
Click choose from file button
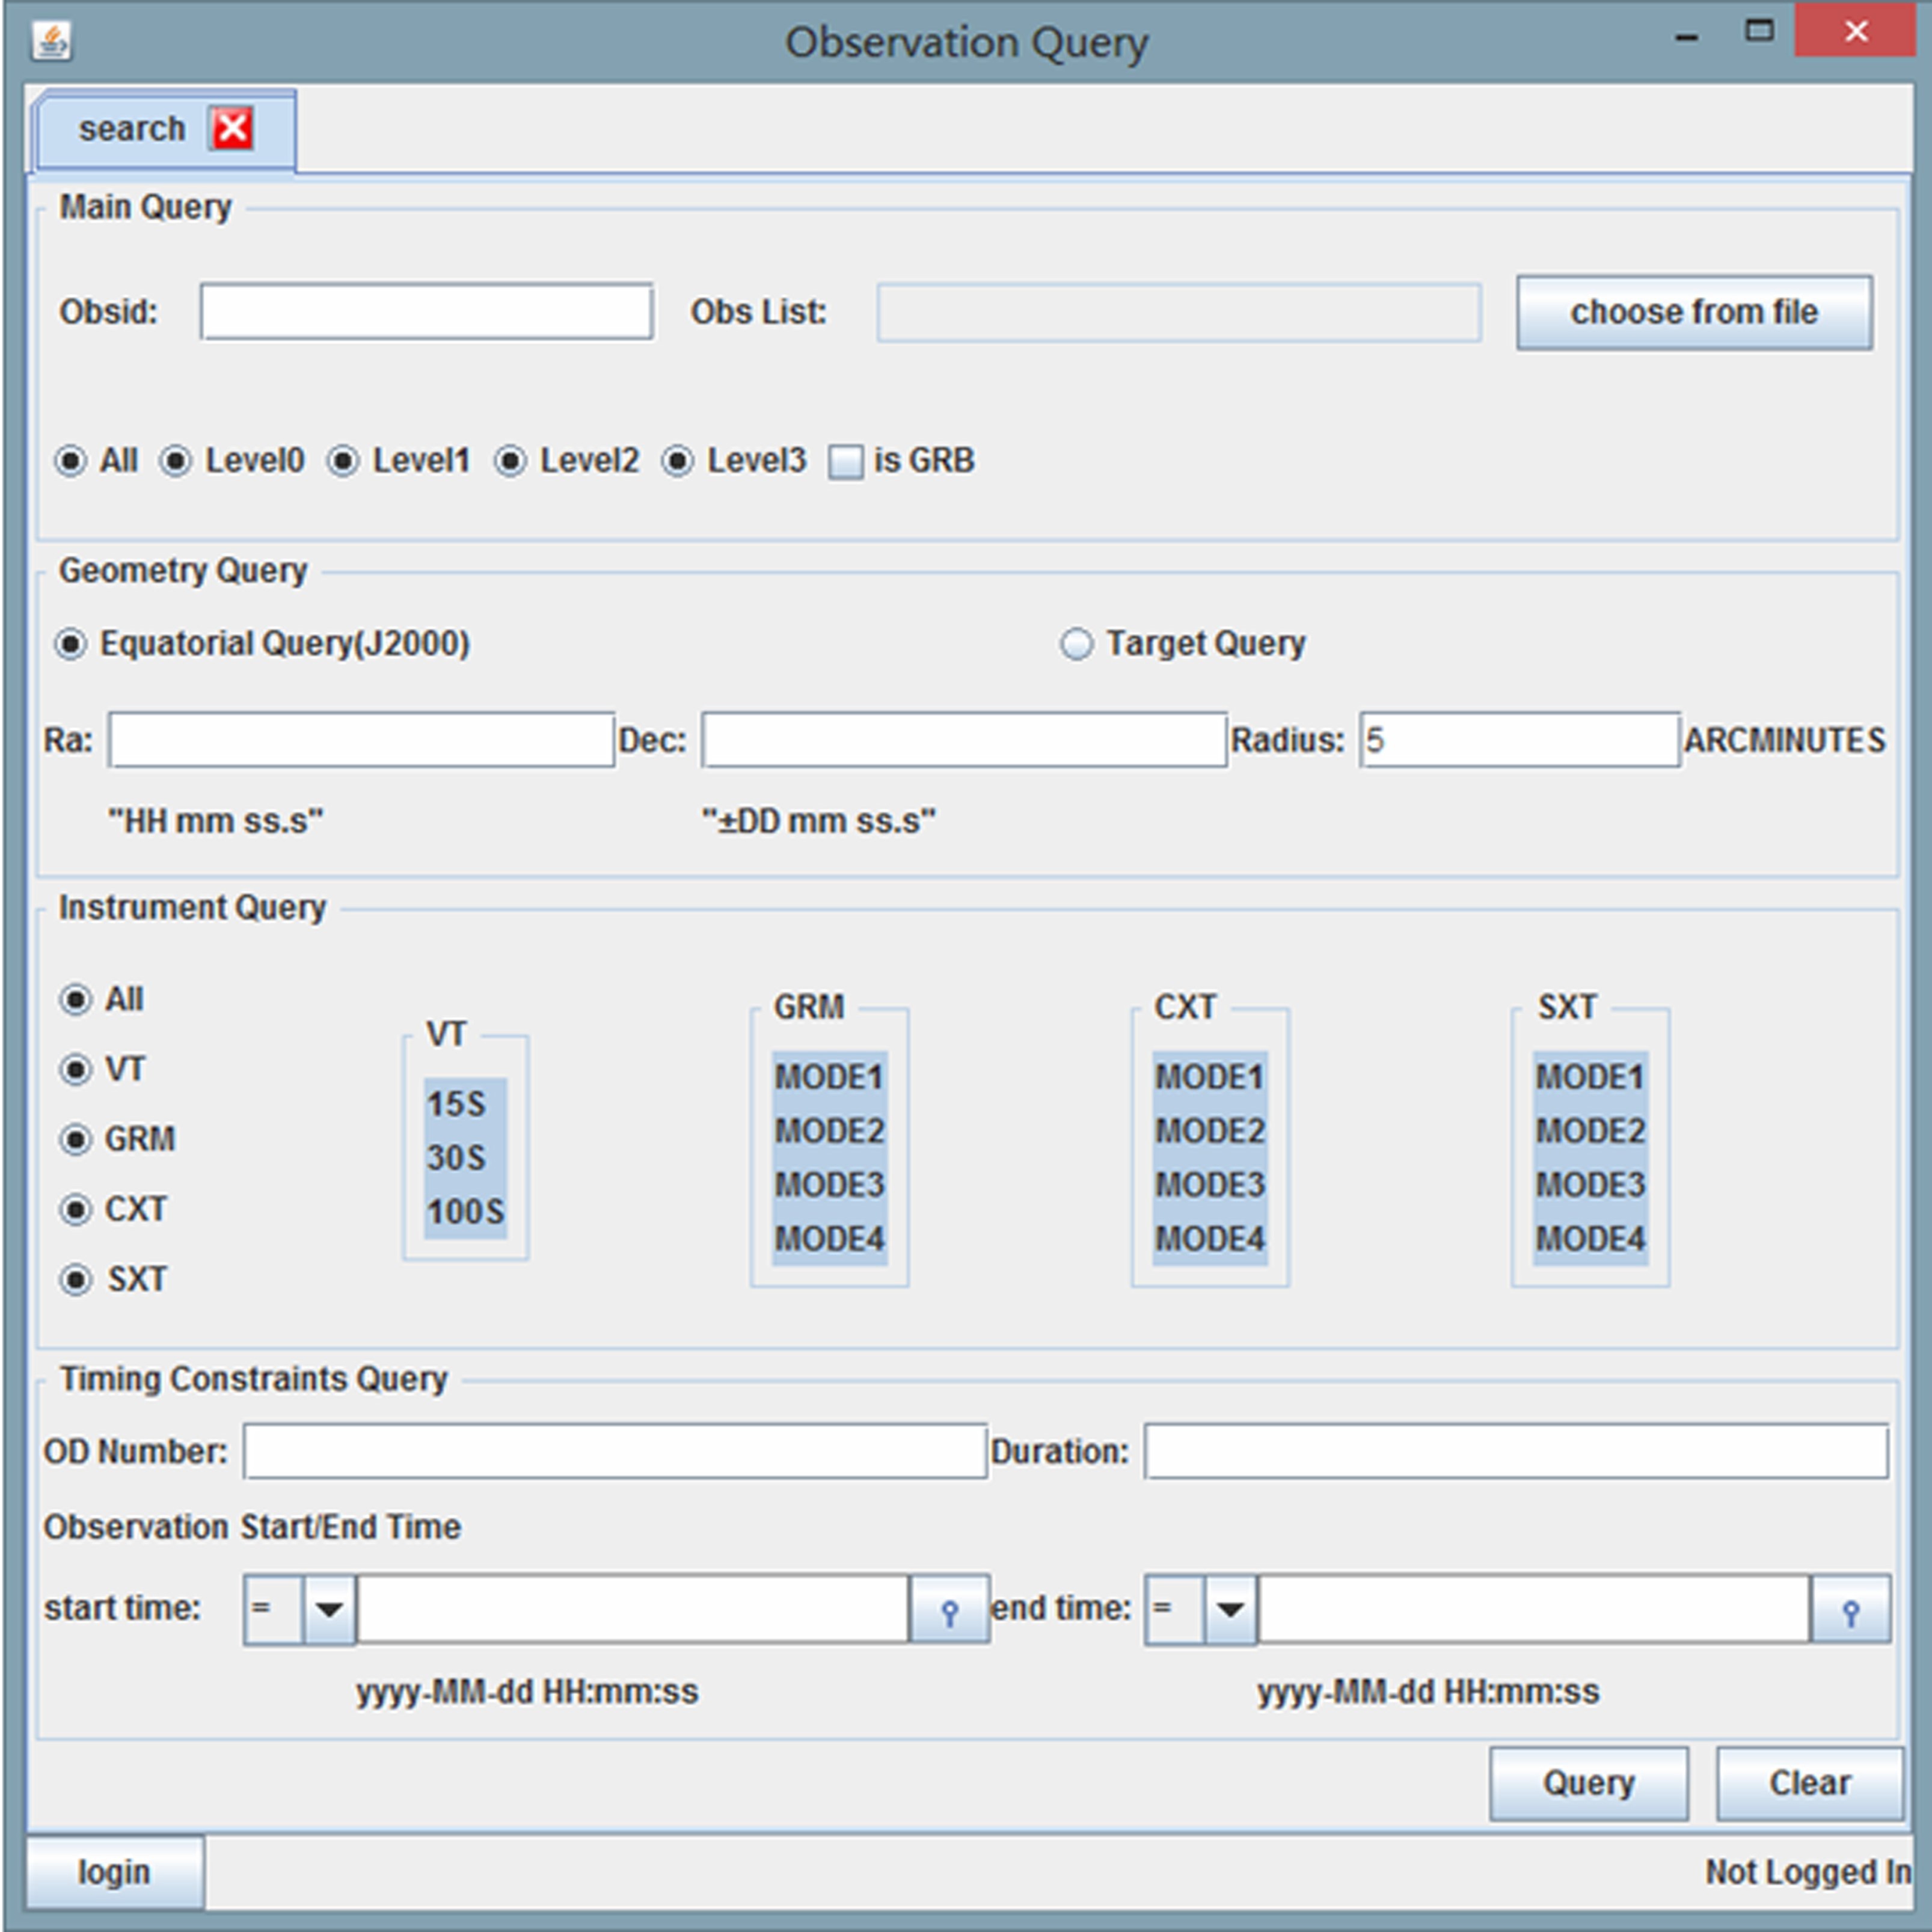[1693, 312]
